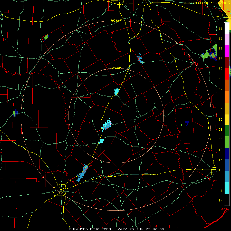Image resolution: width=231 pixels, height=231 pixels.
Task: Click the legend value 46
Action: pos(220,79)
